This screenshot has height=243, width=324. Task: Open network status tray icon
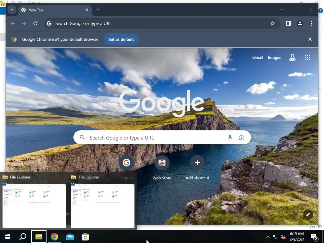[276, 237]
